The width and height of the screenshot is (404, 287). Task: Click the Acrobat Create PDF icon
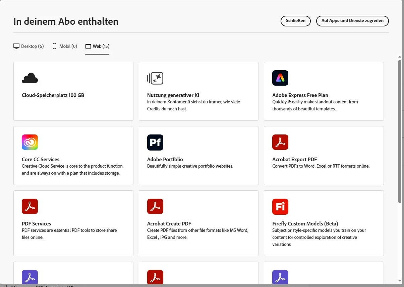(x=155, y=206)
